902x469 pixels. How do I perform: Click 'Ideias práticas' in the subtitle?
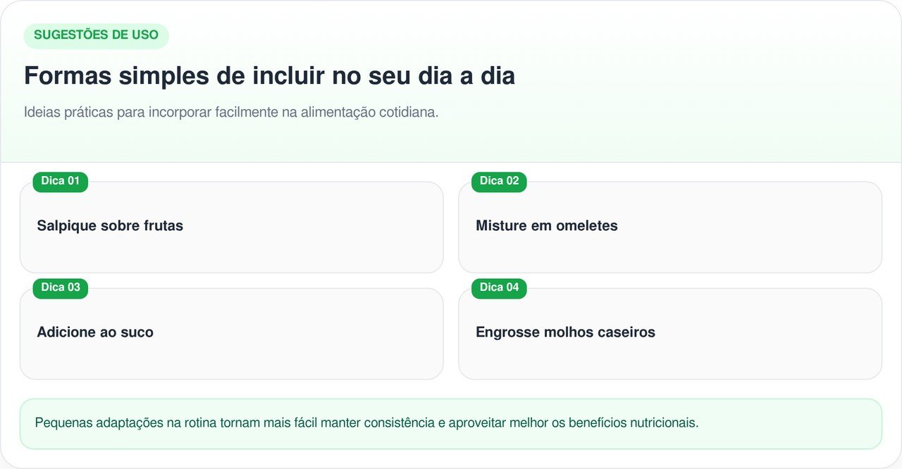coord(68,113)
